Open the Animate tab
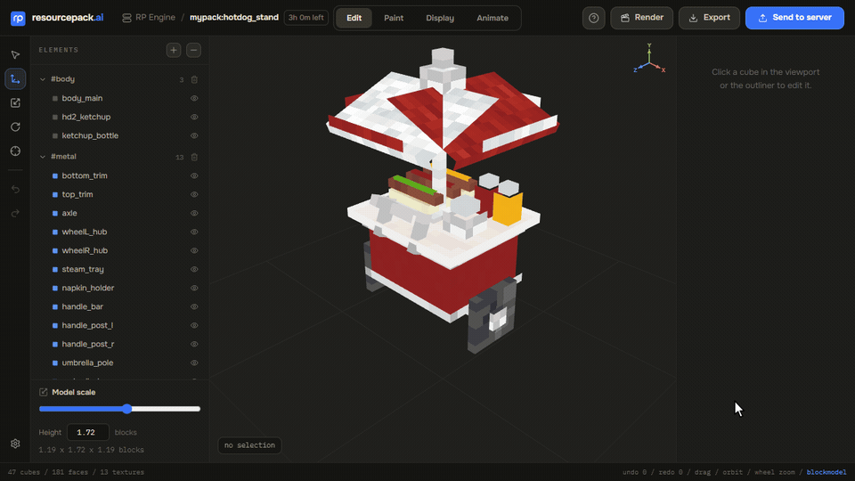Viewport: 855px width, 481px height. [493, 18]
